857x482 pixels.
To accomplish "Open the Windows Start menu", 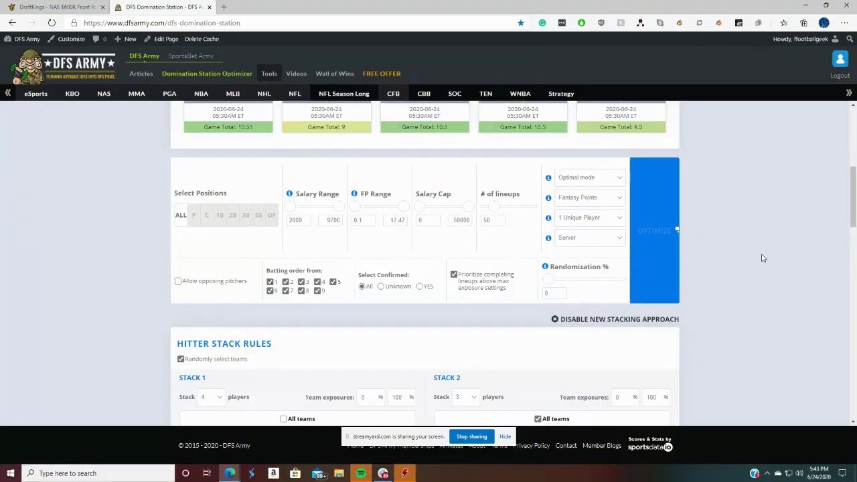I will [10, 473].
